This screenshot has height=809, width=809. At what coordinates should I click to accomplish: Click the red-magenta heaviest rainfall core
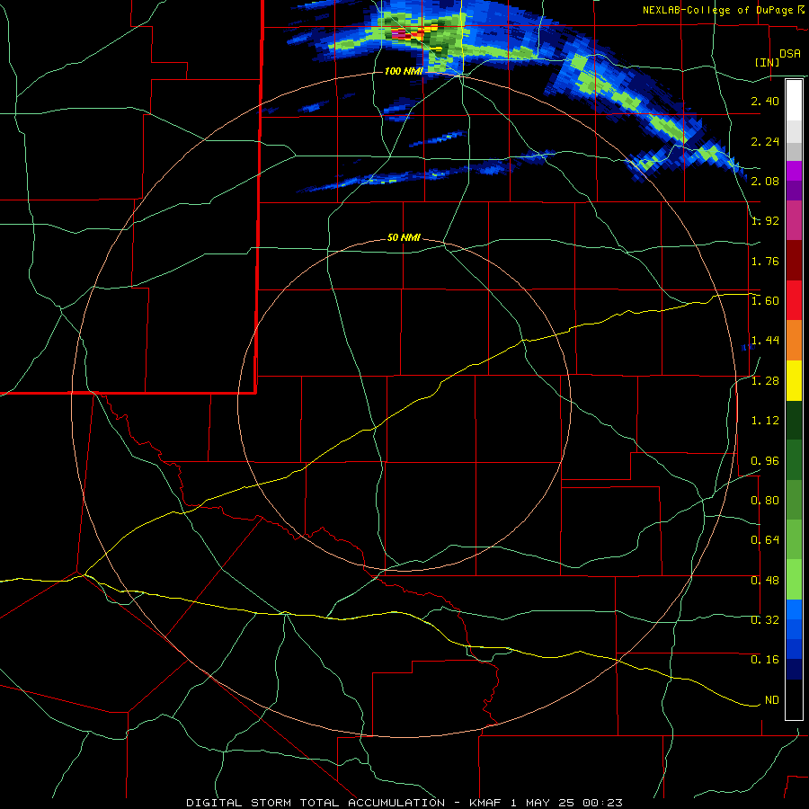(400, 34)
